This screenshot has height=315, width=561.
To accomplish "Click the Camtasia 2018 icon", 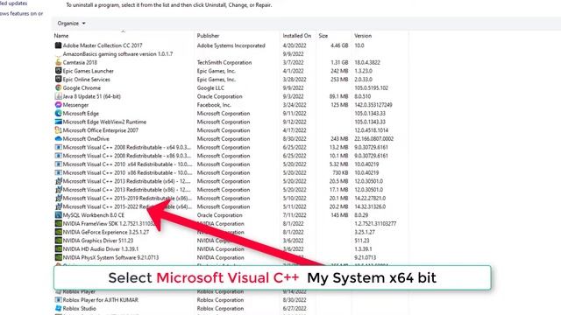I will click(x=59, y=62).
